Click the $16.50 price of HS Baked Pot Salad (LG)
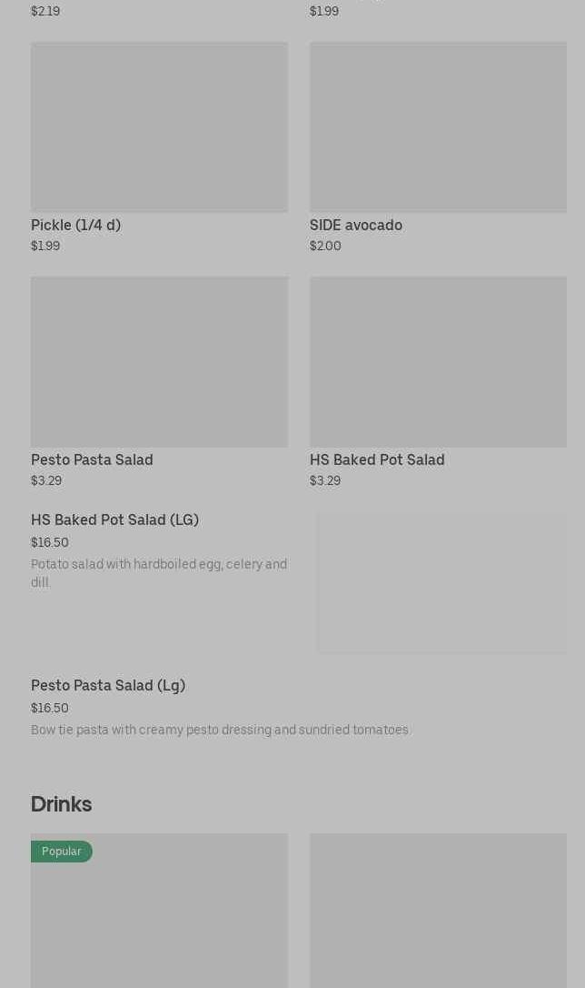585x988 pixels. click(x=50, y=542)
